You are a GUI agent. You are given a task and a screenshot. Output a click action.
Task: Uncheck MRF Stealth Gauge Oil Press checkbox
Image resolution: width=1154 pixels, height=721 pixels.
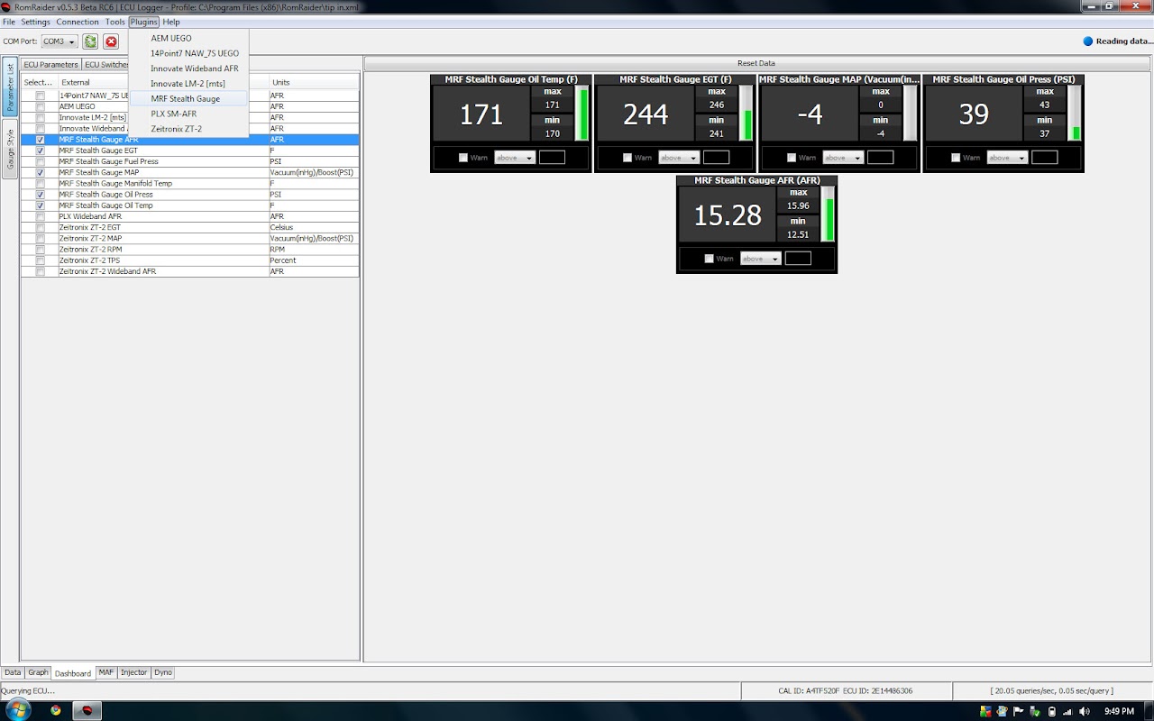(40, 195)
